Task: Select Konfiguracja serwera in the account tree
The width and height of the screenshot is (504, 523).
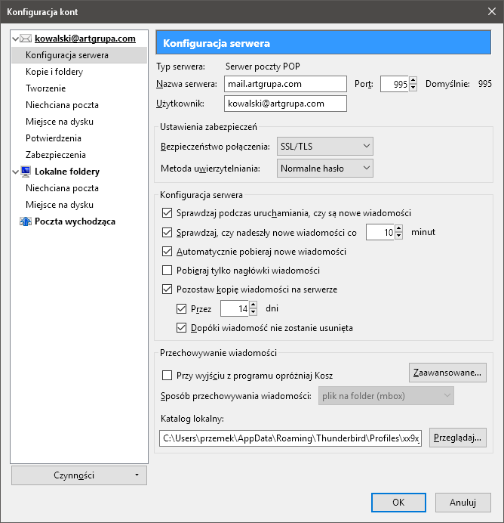Action: pyautogui.click(x=79, y=55)
